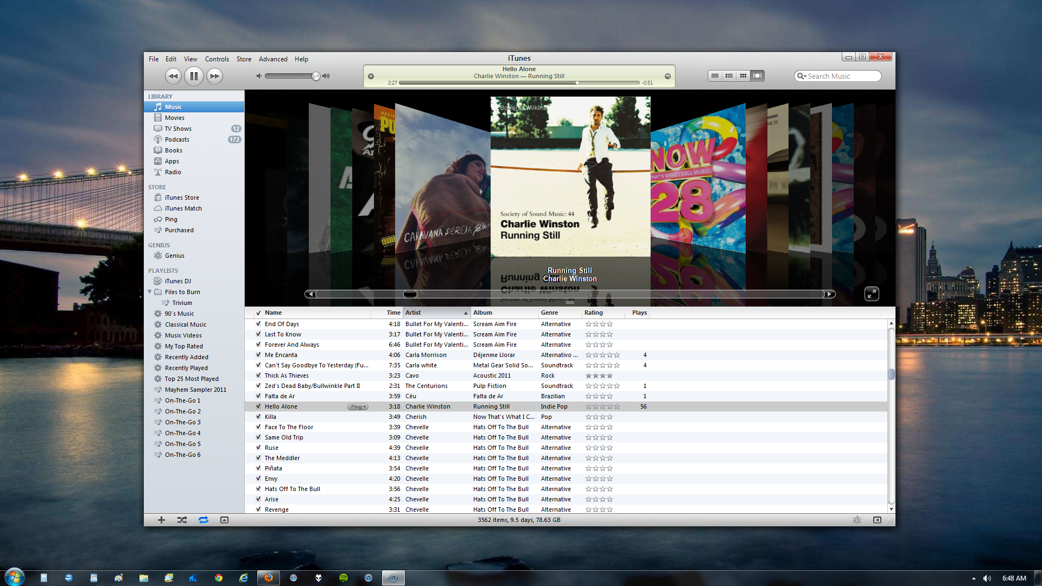1042x586 pixels.
Task: Click song list scroll up arrow
Action: point(891,323)
